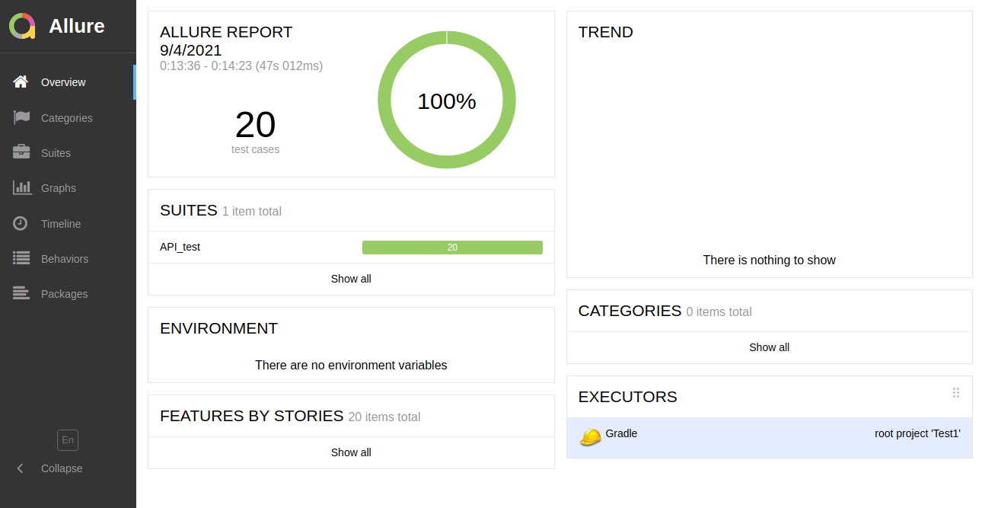The height and width of the screenshot is (508, 982).
Task: Click the '0 items total' categories count
Action: point(719,312)
